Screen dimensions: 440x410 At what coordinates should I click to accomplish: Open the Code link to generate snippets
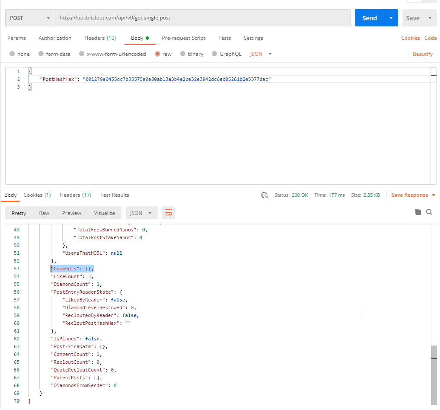coord(430,38)
